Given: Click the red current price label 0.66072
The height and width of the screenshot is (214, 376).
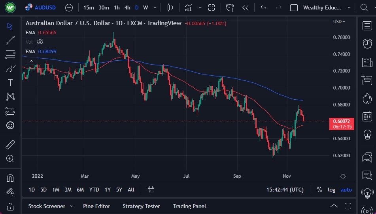Looking at the screenshot, I should tap(341, 121).
